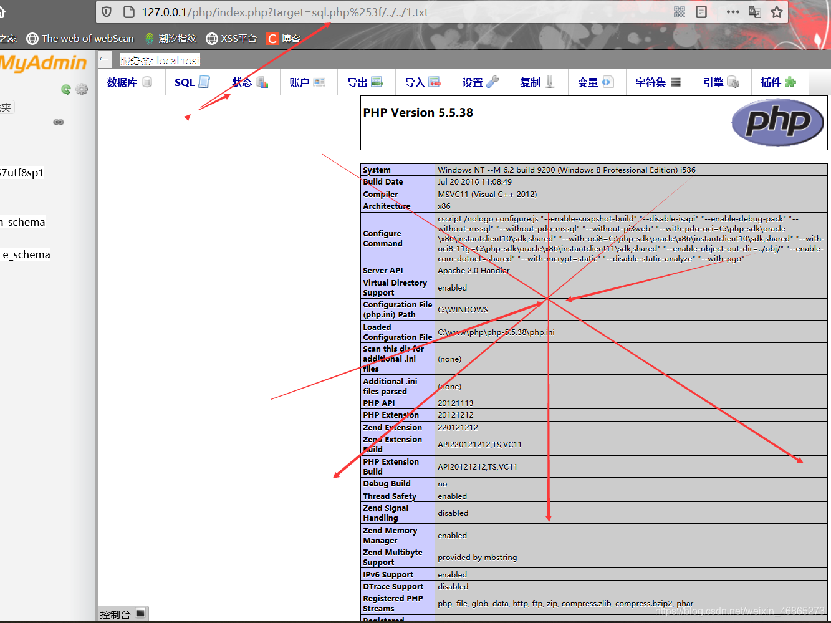Click the green reload navigation icon
The width and height of the screenshot is (831, 623).
coord(66,90)
